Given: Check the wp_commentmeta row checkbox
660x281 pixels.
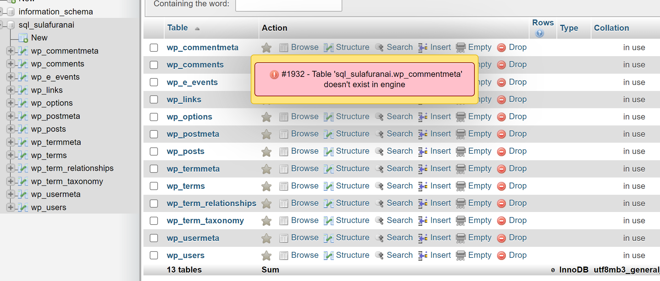Looking at the screenshot, I should (154, 48).
